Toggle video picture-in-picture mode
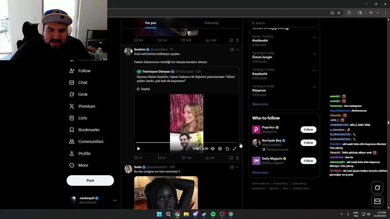This screenshot has height=219, width=390. pos(227,149)
